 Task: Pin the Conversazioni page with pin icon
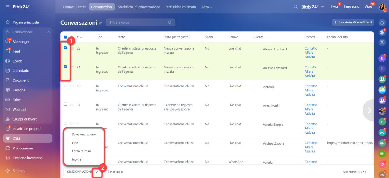tap(101, 23)
